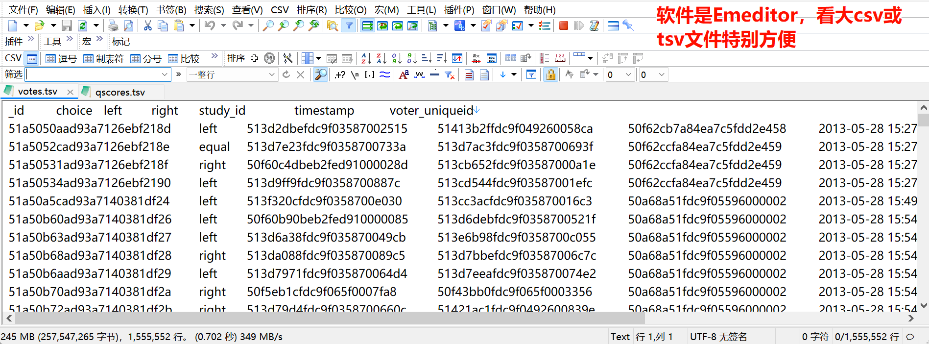Click the Remove filter funnel icon

pyautogui.click(x=449, y=75)
